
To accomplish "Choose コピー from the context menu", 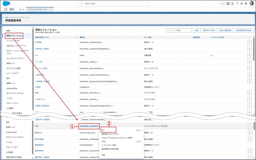I will tap(103, 130).
